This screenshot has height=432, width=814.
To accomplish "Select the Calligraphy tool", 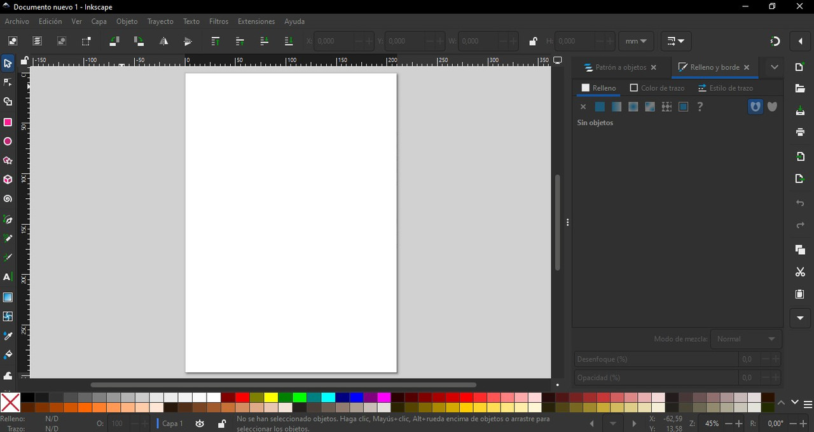I will 8,258.
